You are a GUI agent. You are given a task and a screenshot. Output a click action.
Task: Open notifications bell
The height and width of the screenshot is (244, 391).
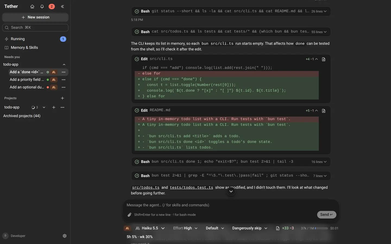click(42, 7)
